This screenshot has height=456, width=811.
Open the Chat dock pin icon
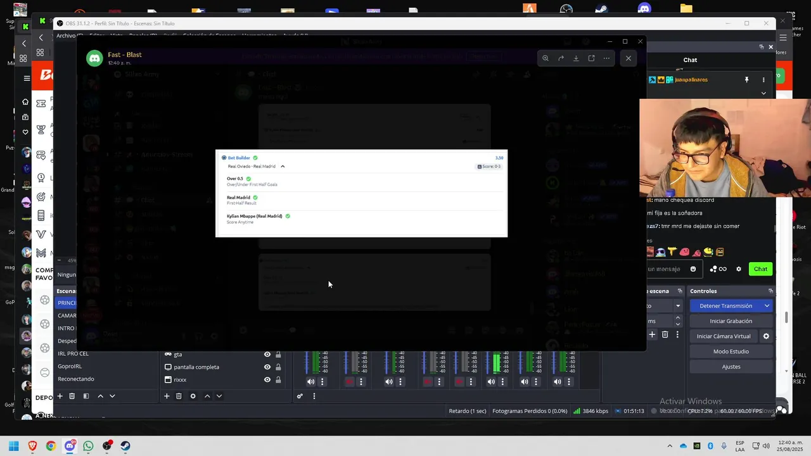pyautogui.click(x=746, y=80)
